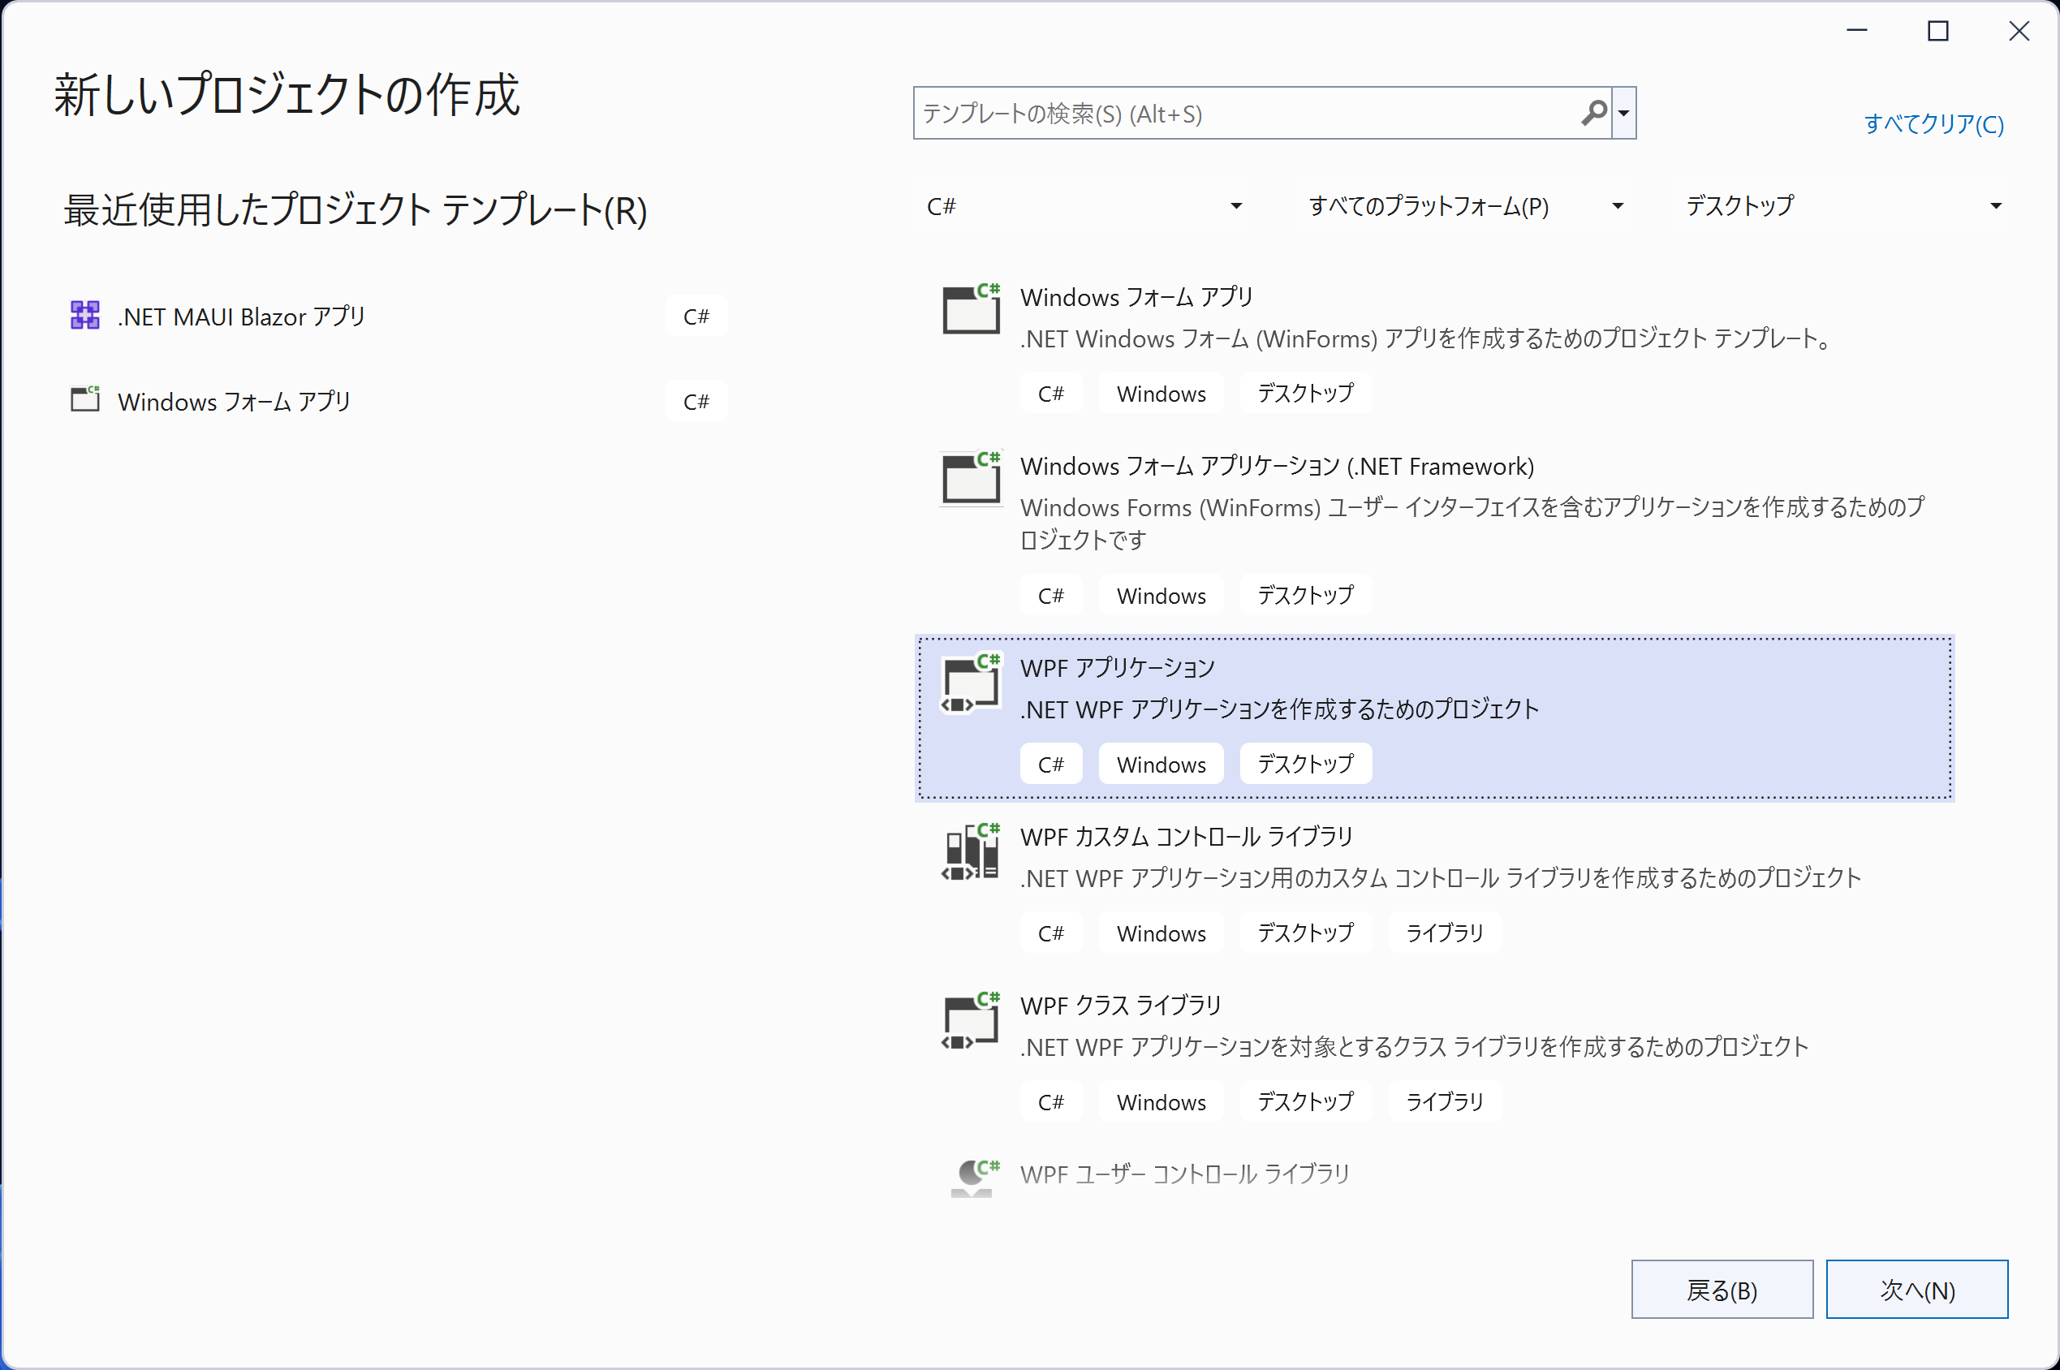
Task: Click the Windows フォーム アプリ icon in recent templates
Action: pyautogui.click(x=84, y=399)
